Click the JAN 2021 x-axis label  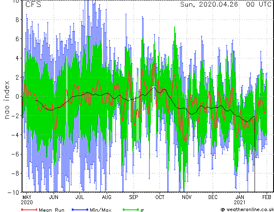coord(240,200)
